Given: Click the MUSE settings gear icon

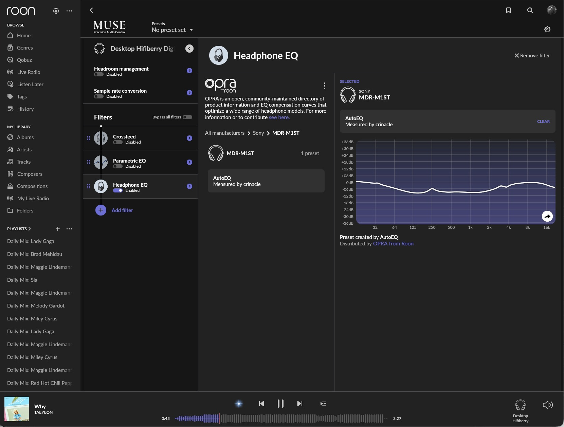Looking at the screenshot, I should pyautogui.click(x=547, y=29).
